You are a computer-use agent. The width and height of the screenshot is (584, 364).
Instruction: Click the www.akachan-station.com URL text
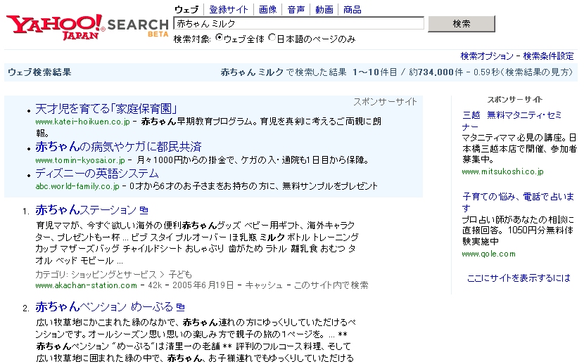[x=86, y=285]
